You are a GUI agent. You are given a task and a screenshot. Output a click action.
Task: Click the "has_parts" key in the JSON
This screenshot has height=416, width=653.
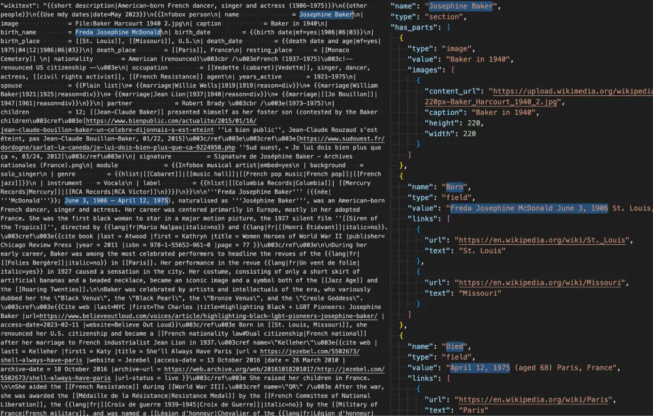tap(415, 27)
